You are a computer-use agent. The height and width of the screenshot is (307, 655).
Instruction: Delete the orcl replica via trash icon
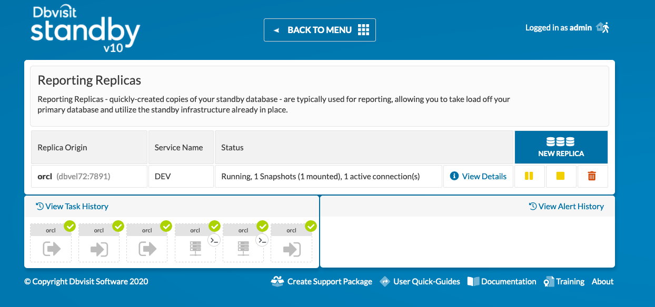pos(592,176)
